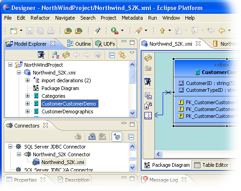Viewport: 241px width, 191px height.
Task: Close the Connectors view tab
Action: coord(46,125)
